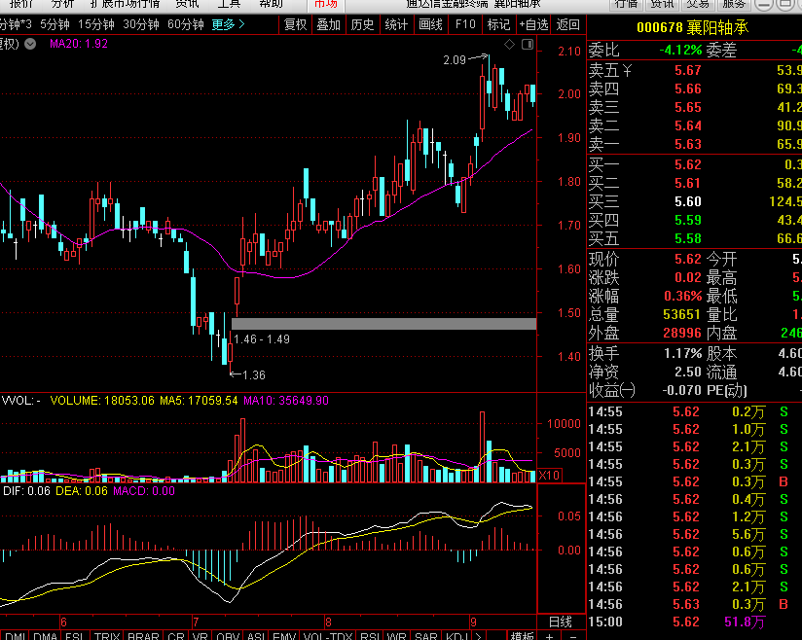The height and width of the screenshot is (640, 802).
Task: Click the 买一 price 5.62
Action: [x=687, y=164]
